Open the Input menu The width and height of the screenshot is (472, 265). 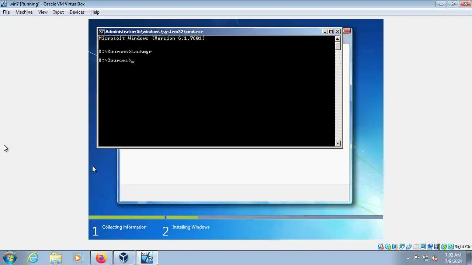(58, 12)
